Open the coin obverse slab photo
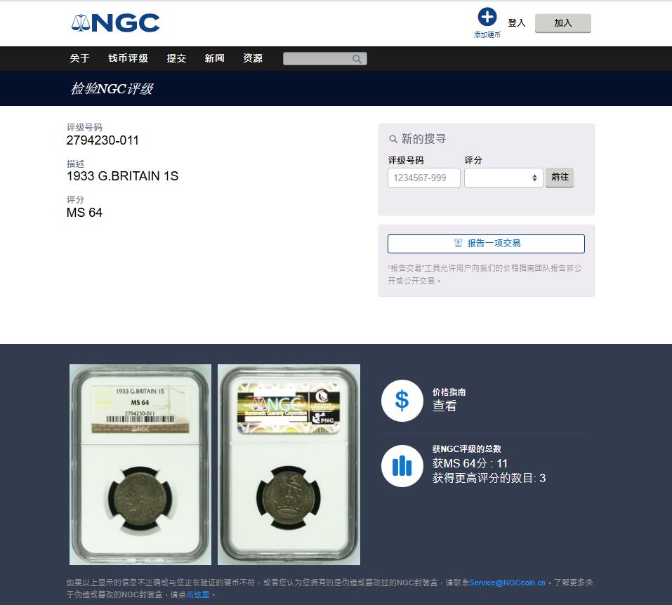The width and height of the screenshot is (672, 605). coord(140,465)
